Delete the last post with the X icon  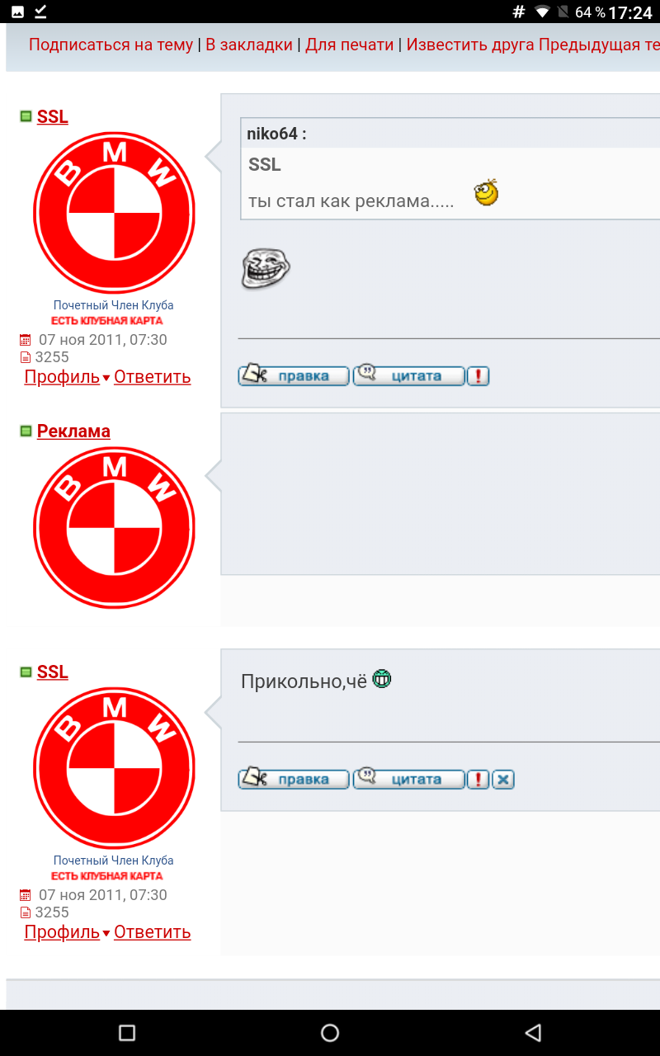point(503,780)
